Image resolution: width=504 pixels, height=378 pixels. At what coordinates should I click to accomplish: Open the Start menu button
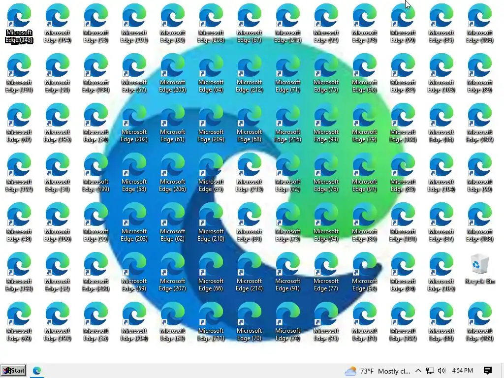pyautogui.click(x=13, y=371)
